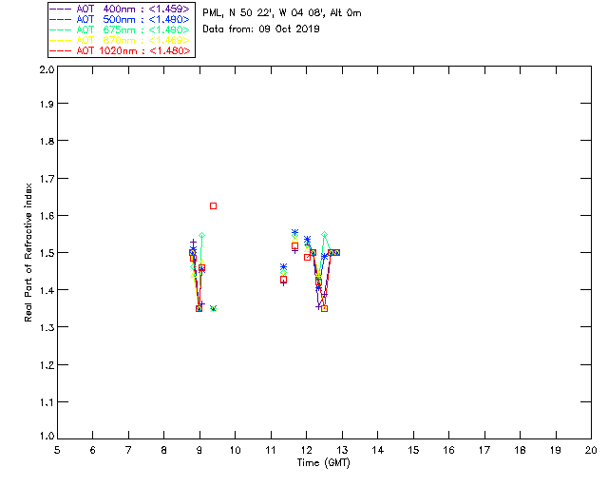Select legend entry 'AOT 870nm : <1.469>'

[133, 40]
